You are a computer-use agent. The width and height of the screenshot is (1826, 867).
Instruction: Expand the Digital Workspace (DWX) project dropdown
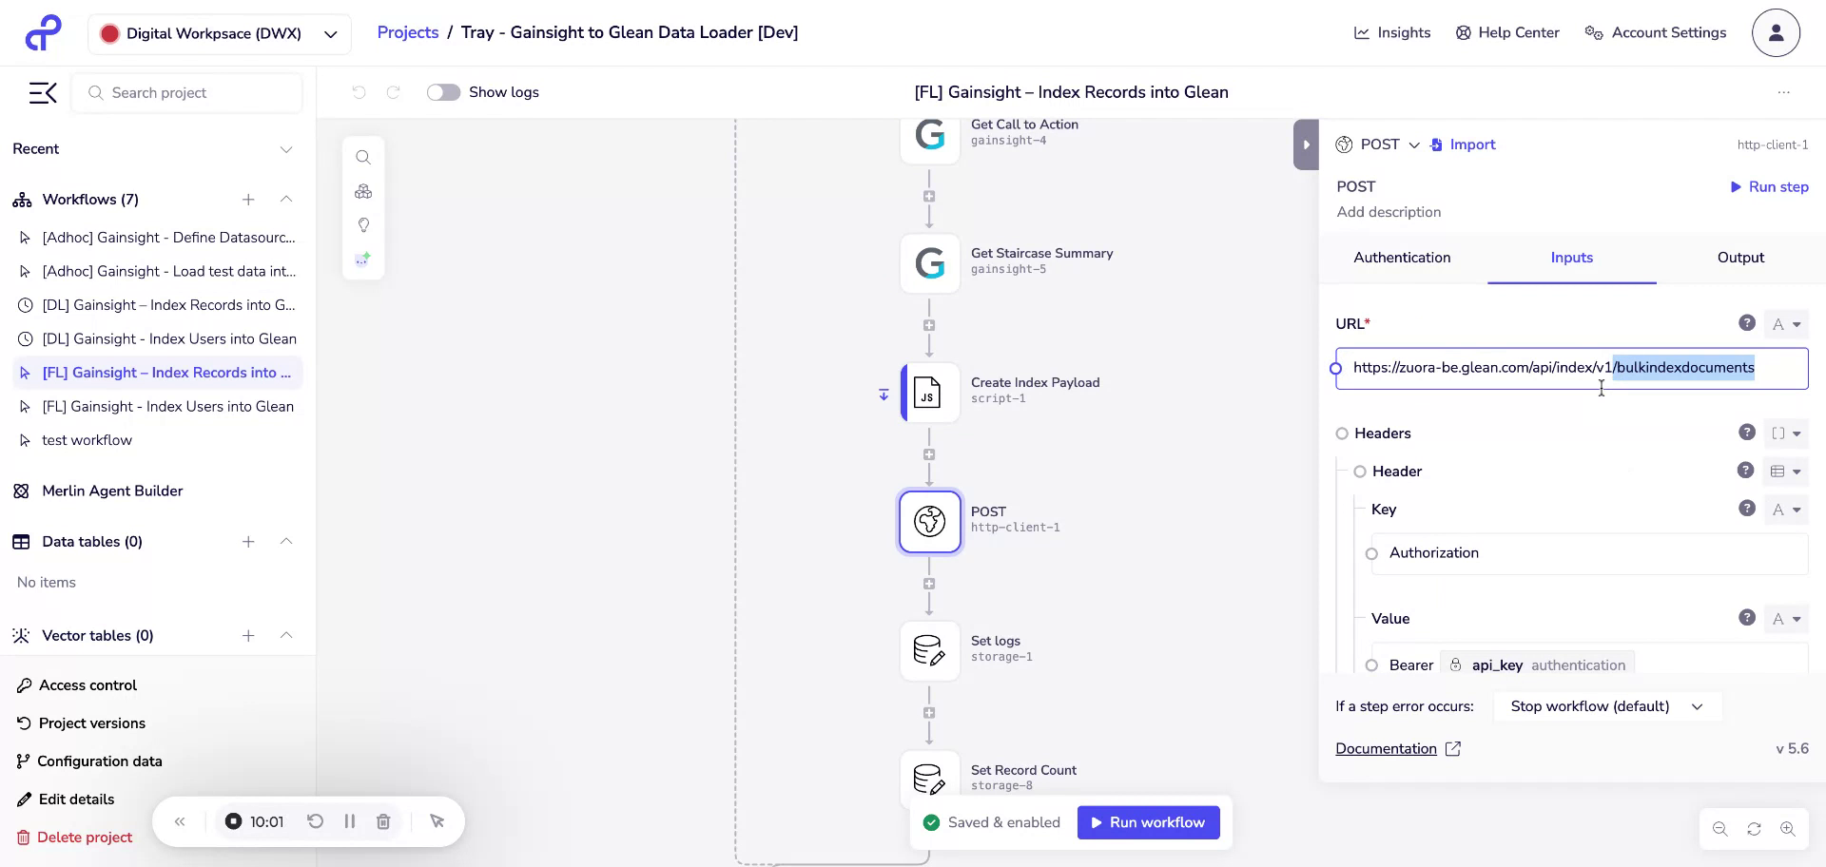[x=330, y=33]
